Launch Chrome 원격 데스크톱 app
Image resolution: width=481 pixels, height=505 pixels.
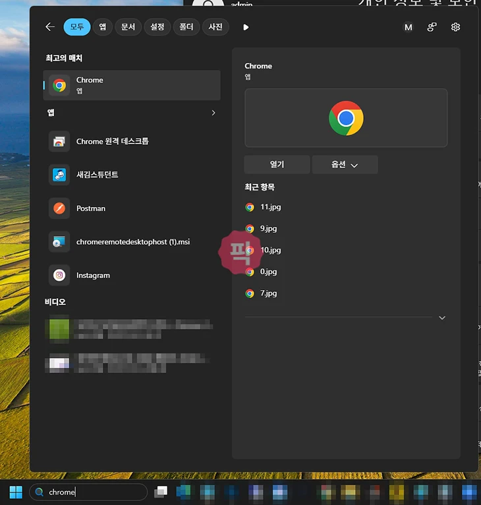[132, 141]
